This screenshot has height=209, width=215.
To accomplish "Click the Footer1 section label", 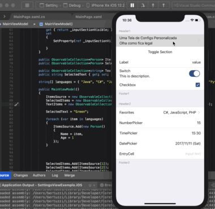I will coord(124,94).
